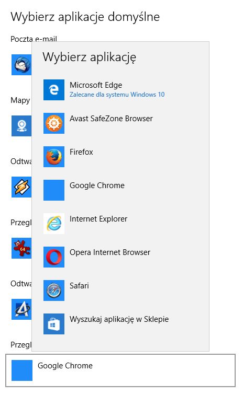Screen dimensions: 243x395
Task: Select the Opera Internet Browser label
Action: [110, 252]
